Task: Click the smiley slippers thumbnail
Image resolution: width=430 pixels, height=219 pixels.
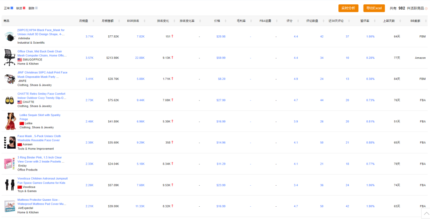Action: (x=10, y=100)
